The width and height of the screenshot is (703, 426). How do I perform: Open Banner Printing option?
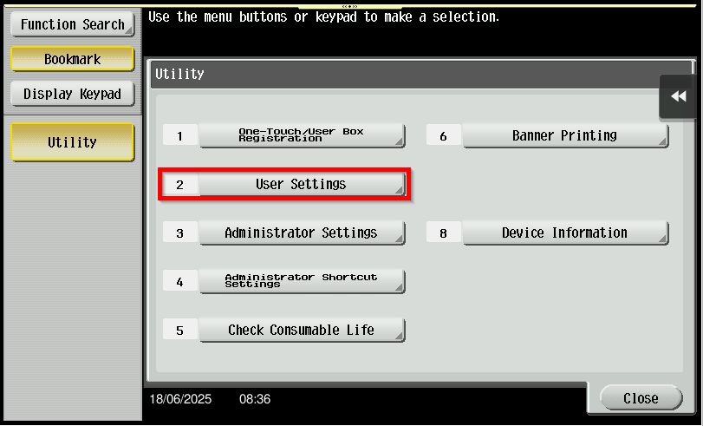pyautogui.click(x=564, y=136)
